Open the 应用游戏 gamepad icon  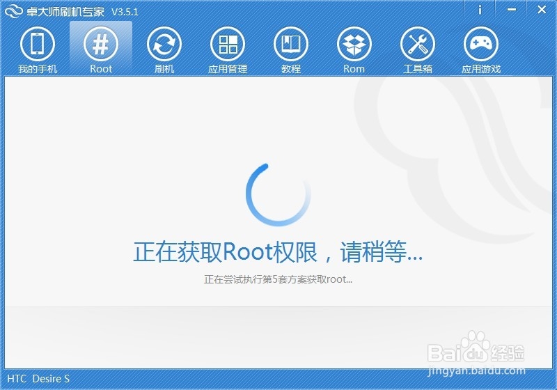pos(481,44)
